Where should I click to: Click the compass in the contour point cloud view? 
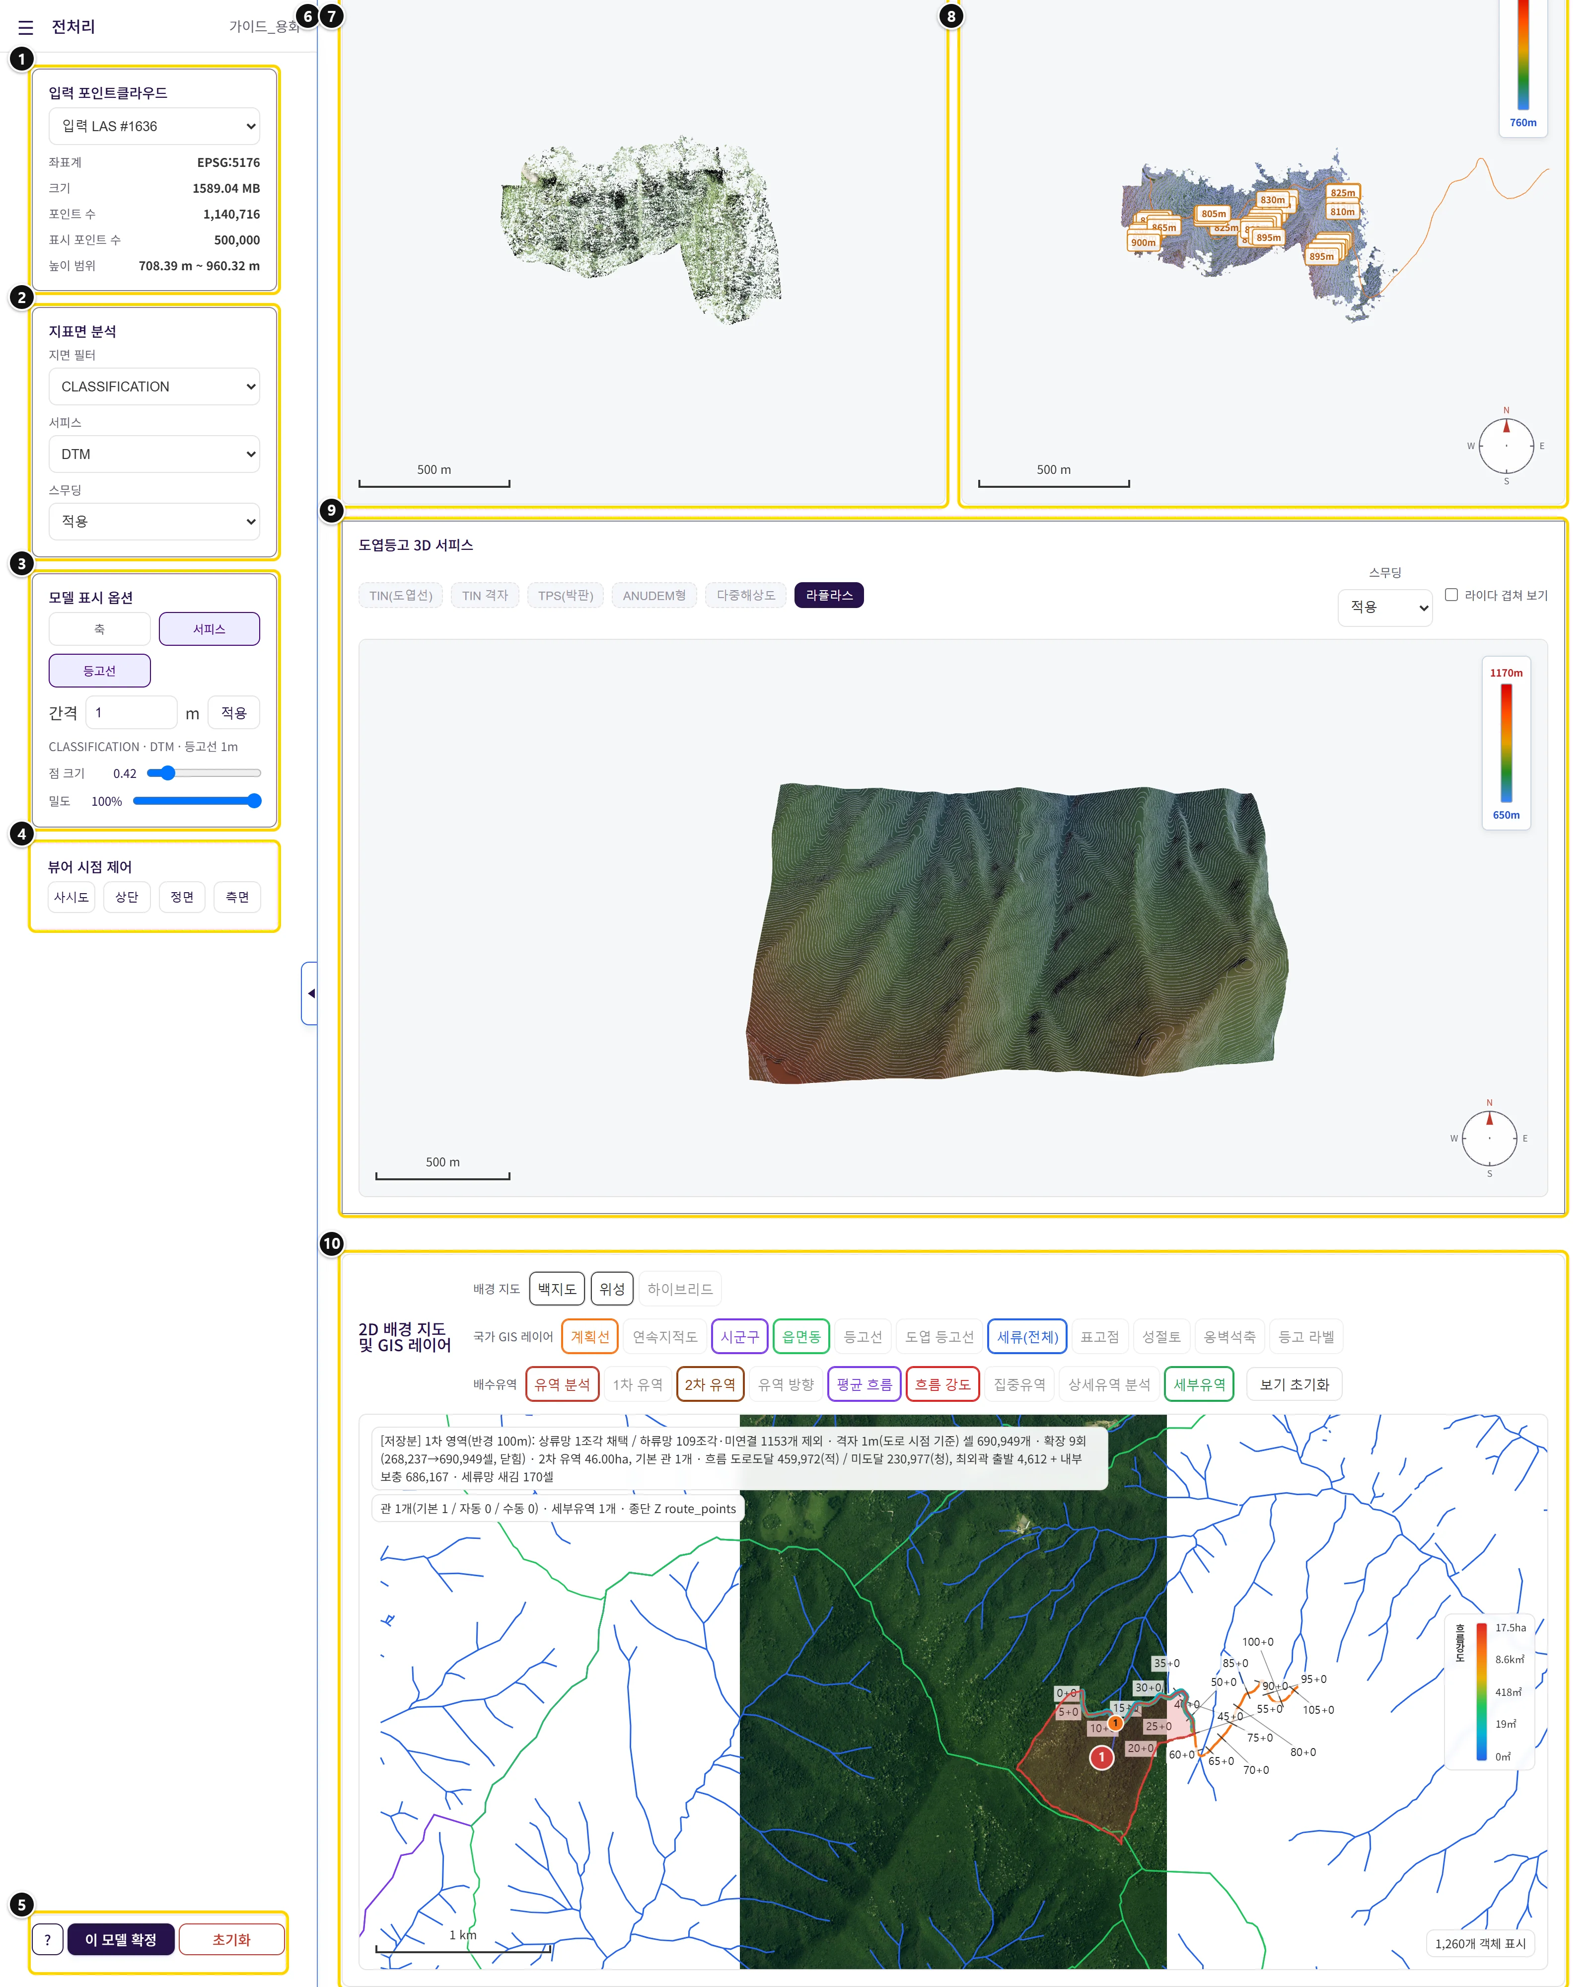pyautogui.click(x=1506, y=445)
